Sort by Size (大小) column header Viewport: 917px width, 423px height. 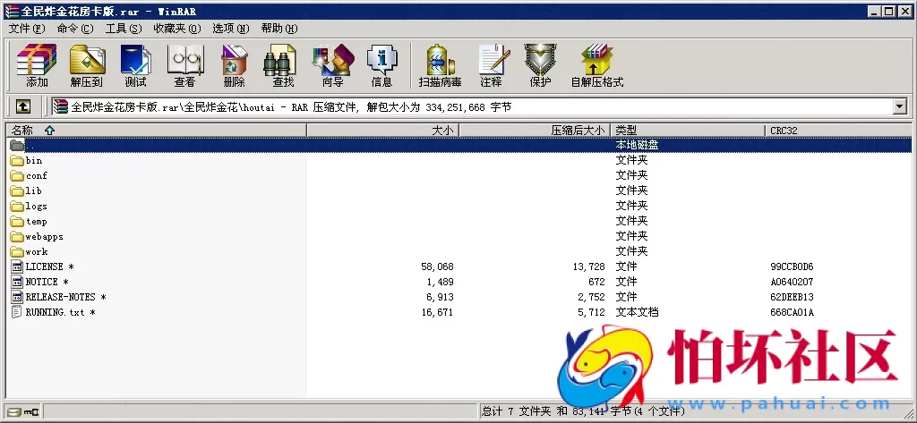tap(383, 131)
